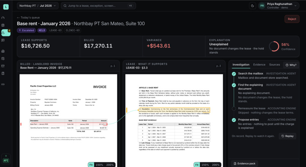Click the Find the explaining document checkmark
The height and width of the screenshot is (167, 306).
[234, 85]
